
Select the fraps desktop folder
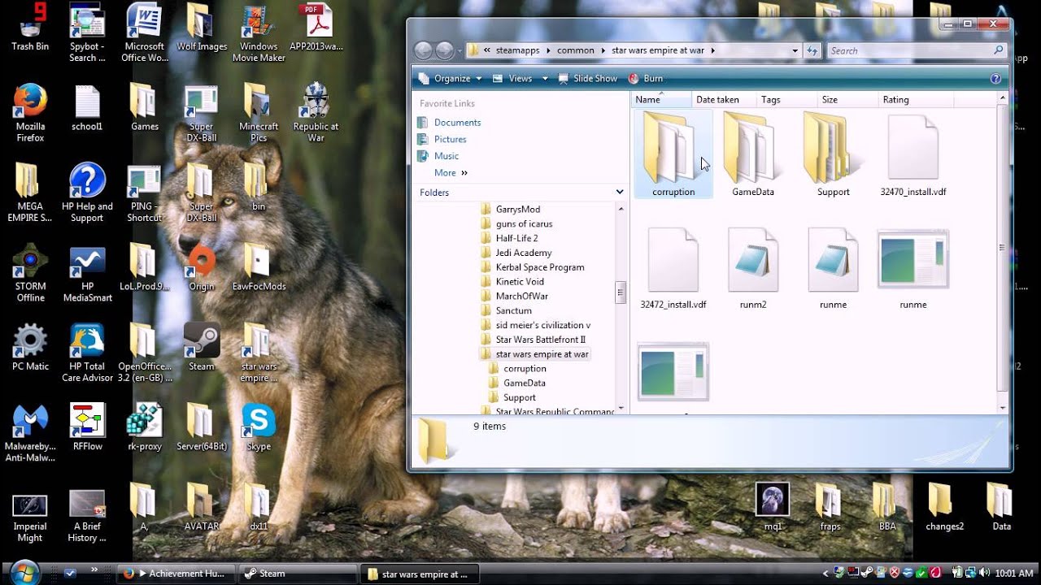point(830,508)
